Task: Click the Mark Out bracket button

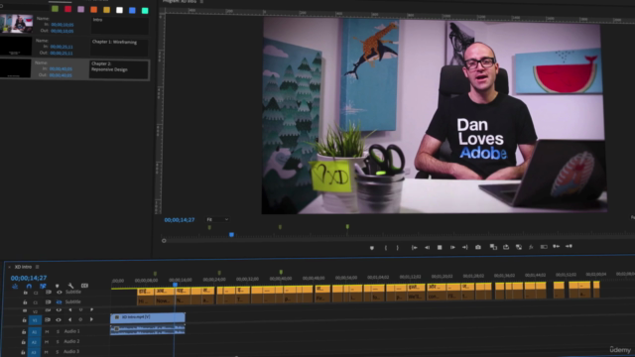Action: 397,248
